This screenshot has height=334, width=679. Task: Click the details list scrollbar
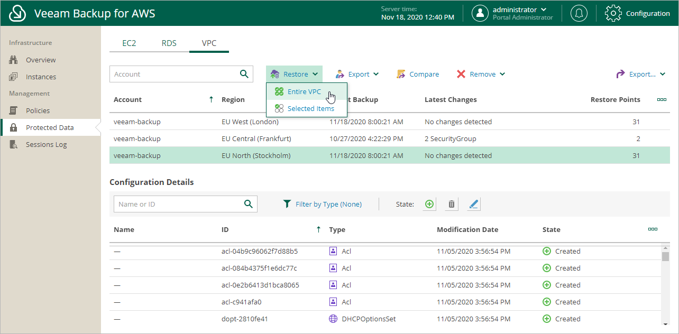[x=665, y=256]
